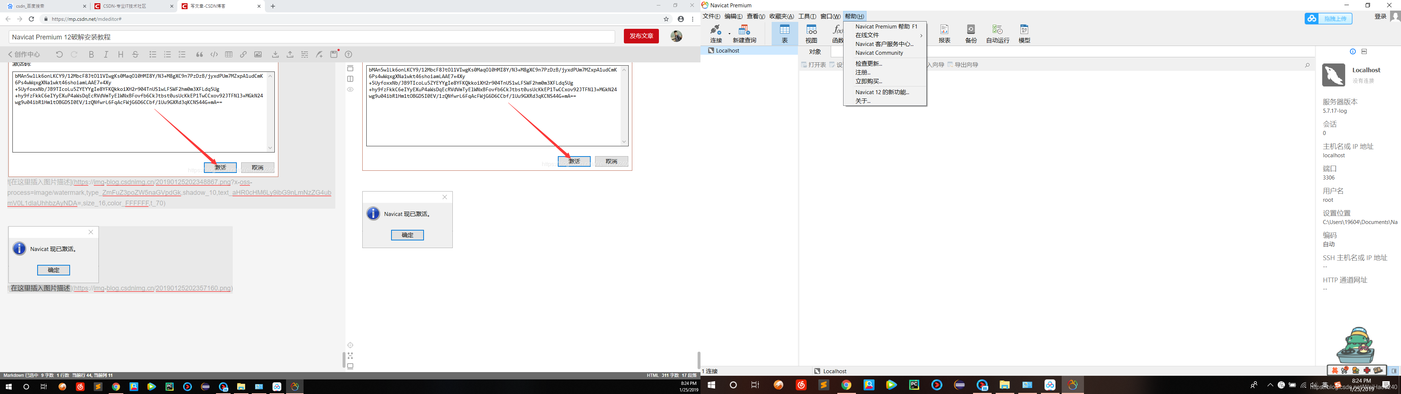Toggle the DDL view icon in Navicat
This screenshot has width=1401, height=394.
coord(1364,52)
